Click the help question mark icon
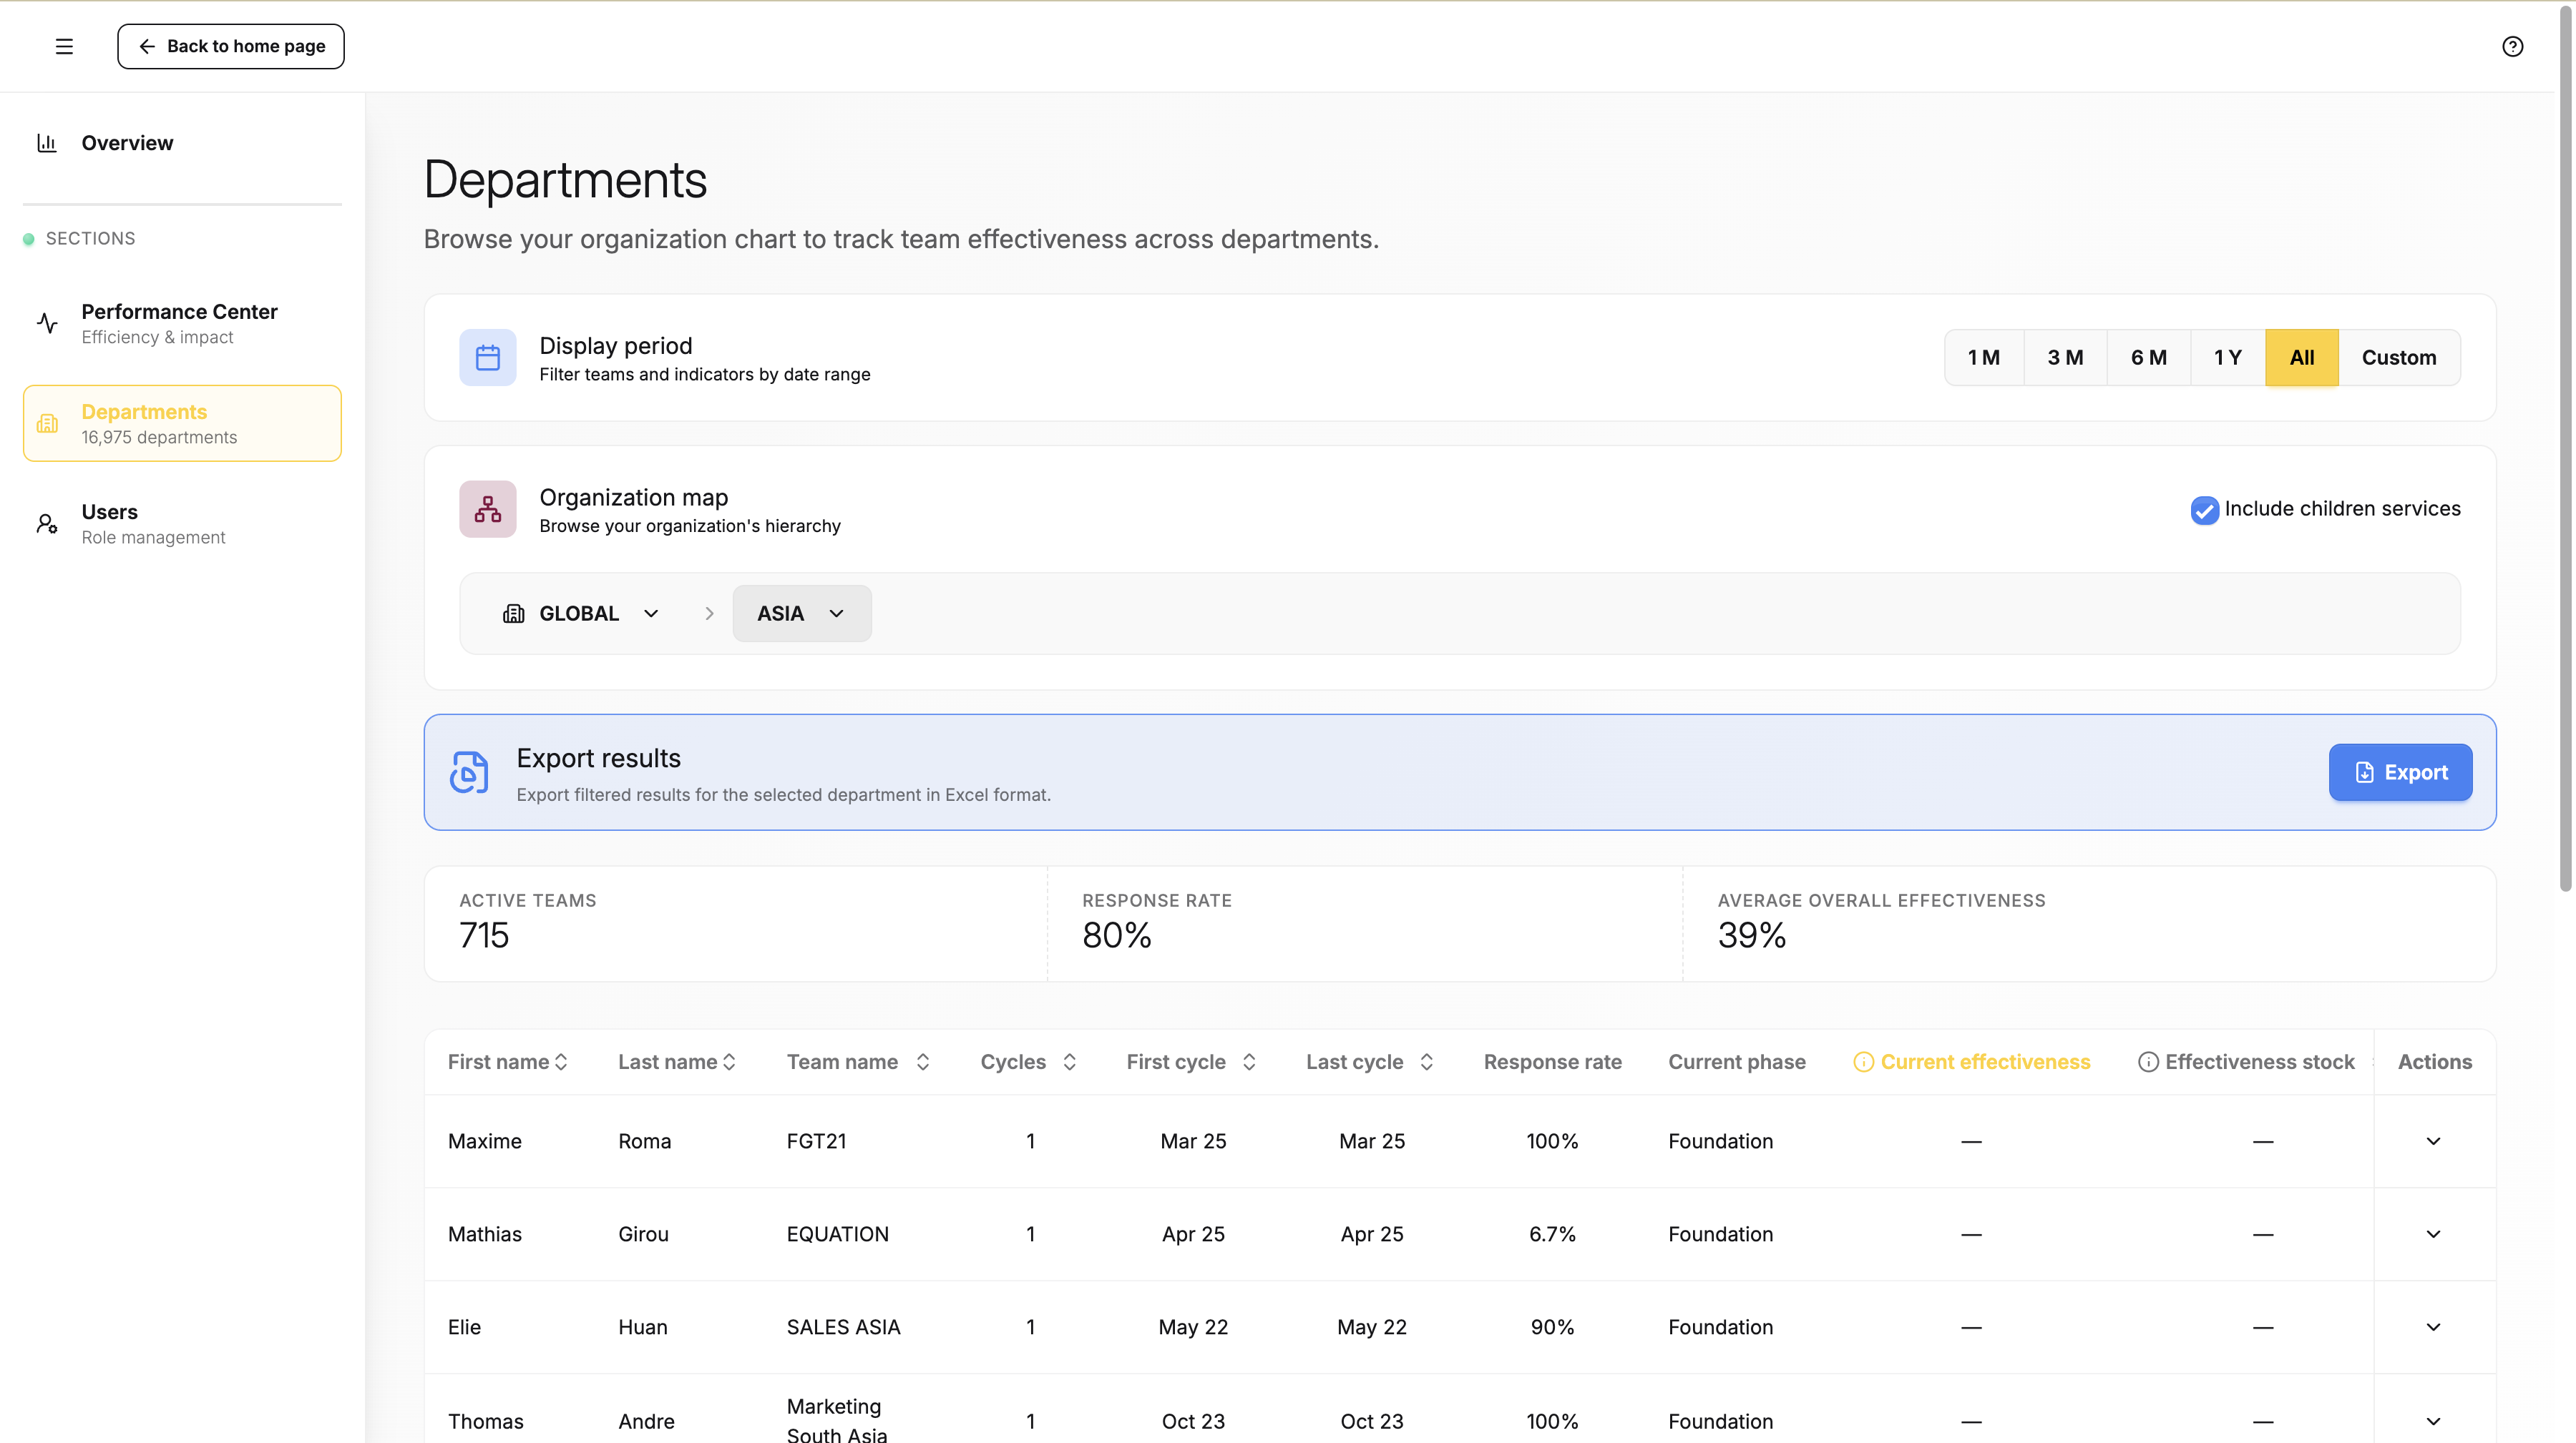Image resolution: width=2576 pixels, height=1443 pixels. tap(2512, 46)
